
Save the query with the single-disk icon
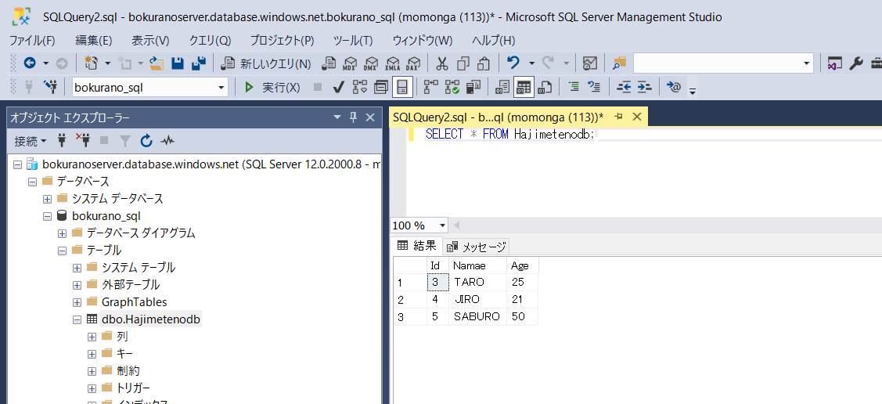[178, 63]
